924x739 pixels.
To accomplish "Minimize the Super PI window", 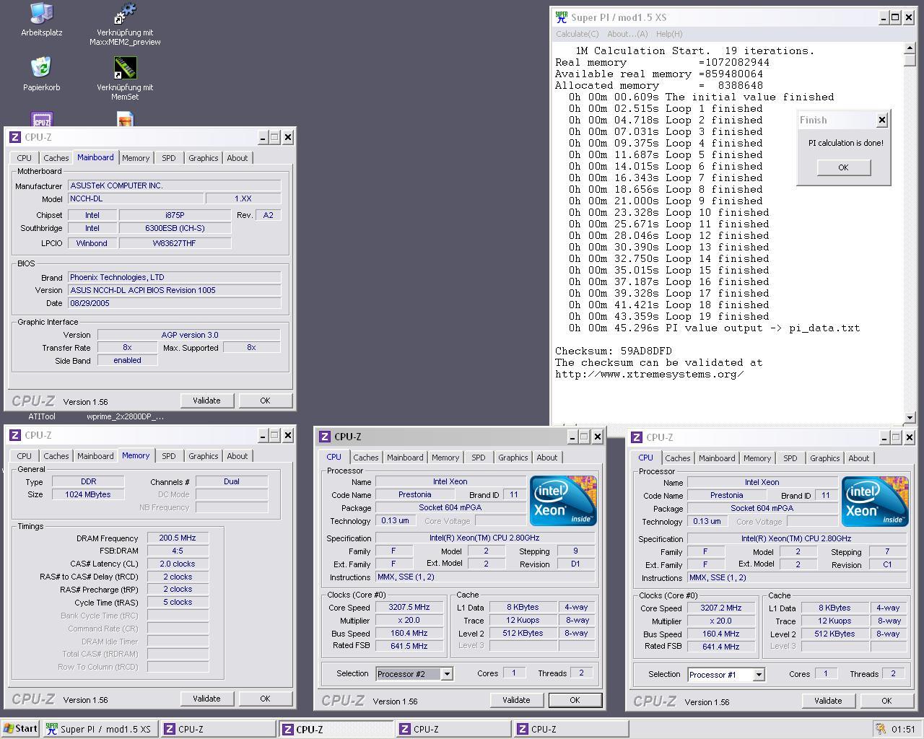I will tap(884, 17).
